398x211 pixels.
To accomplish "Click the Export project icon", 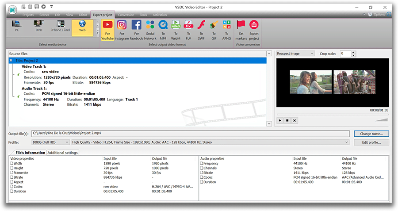I will (254, 31).
